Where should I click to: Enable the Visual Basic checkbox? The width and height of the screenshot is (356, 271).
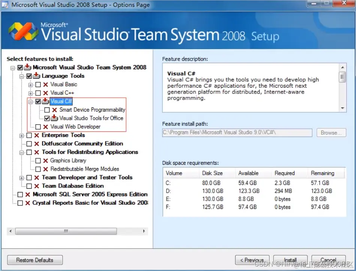[38, 85]
